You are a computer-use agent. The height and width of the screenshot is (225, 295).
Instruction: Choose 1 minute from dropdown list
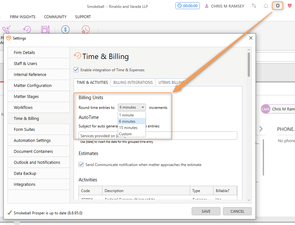pos(132,115)
